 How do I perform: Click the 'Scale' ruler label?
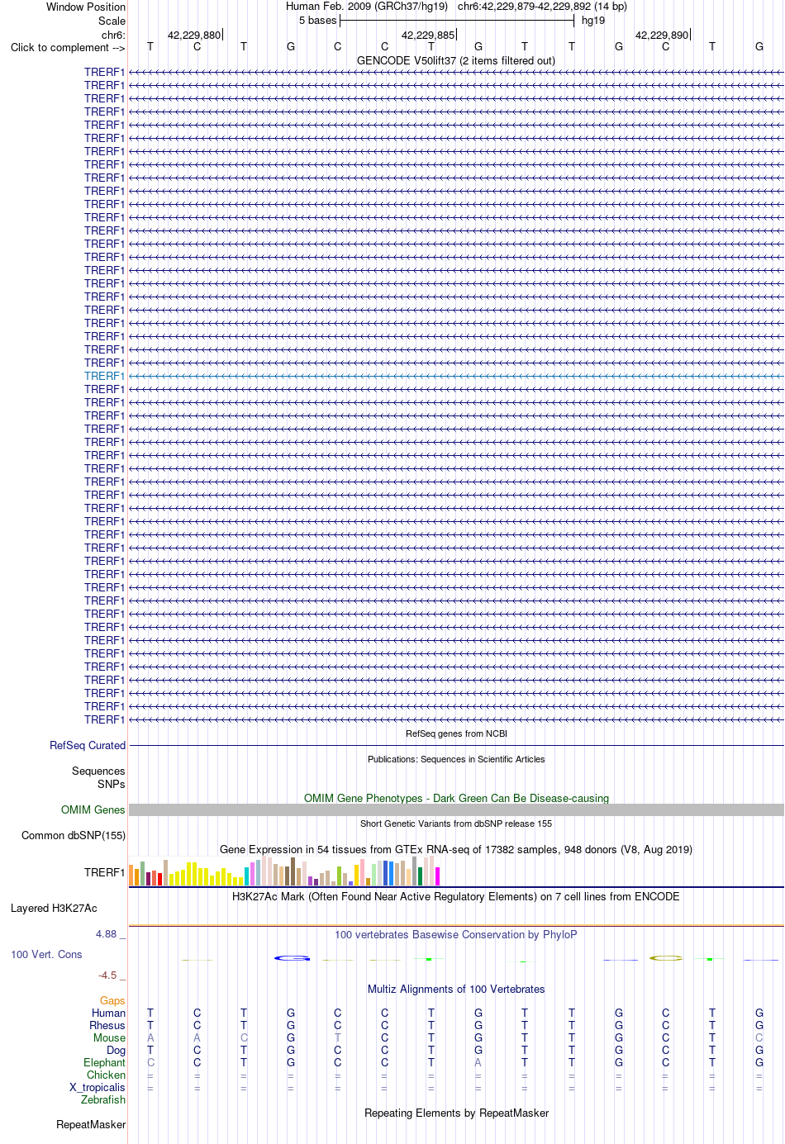112,21
